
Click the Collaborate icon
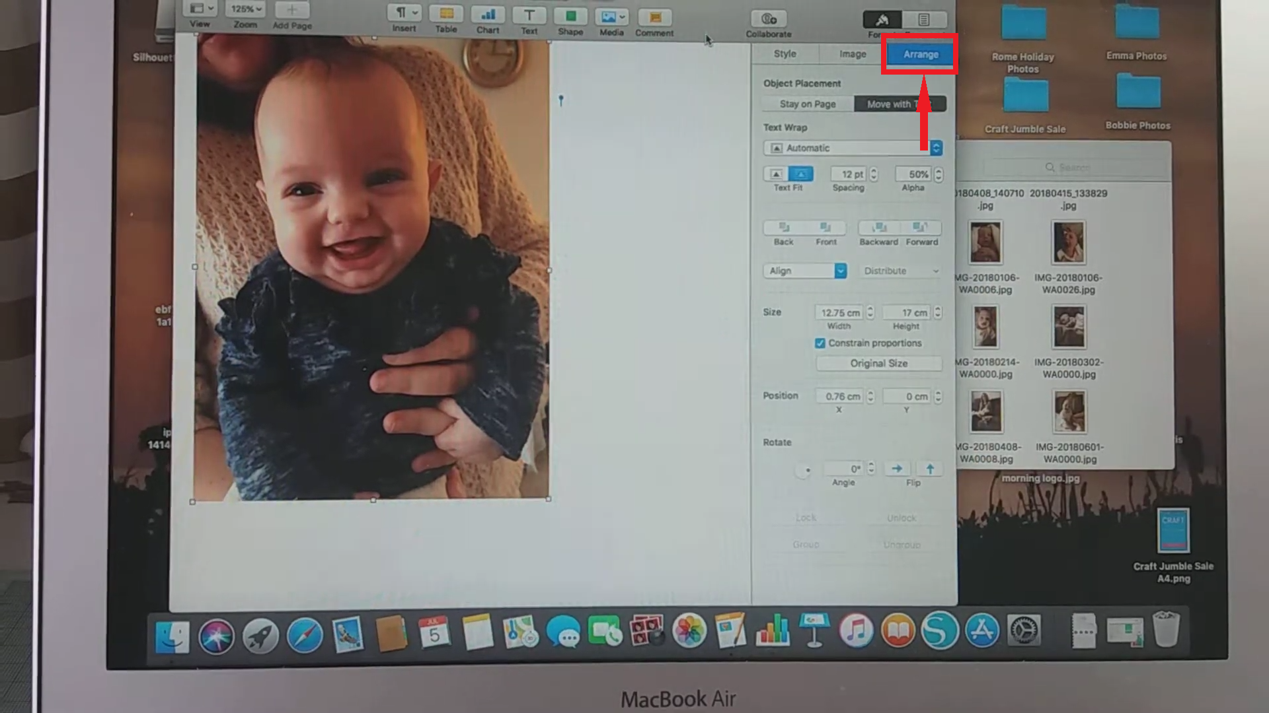[769, 19]
